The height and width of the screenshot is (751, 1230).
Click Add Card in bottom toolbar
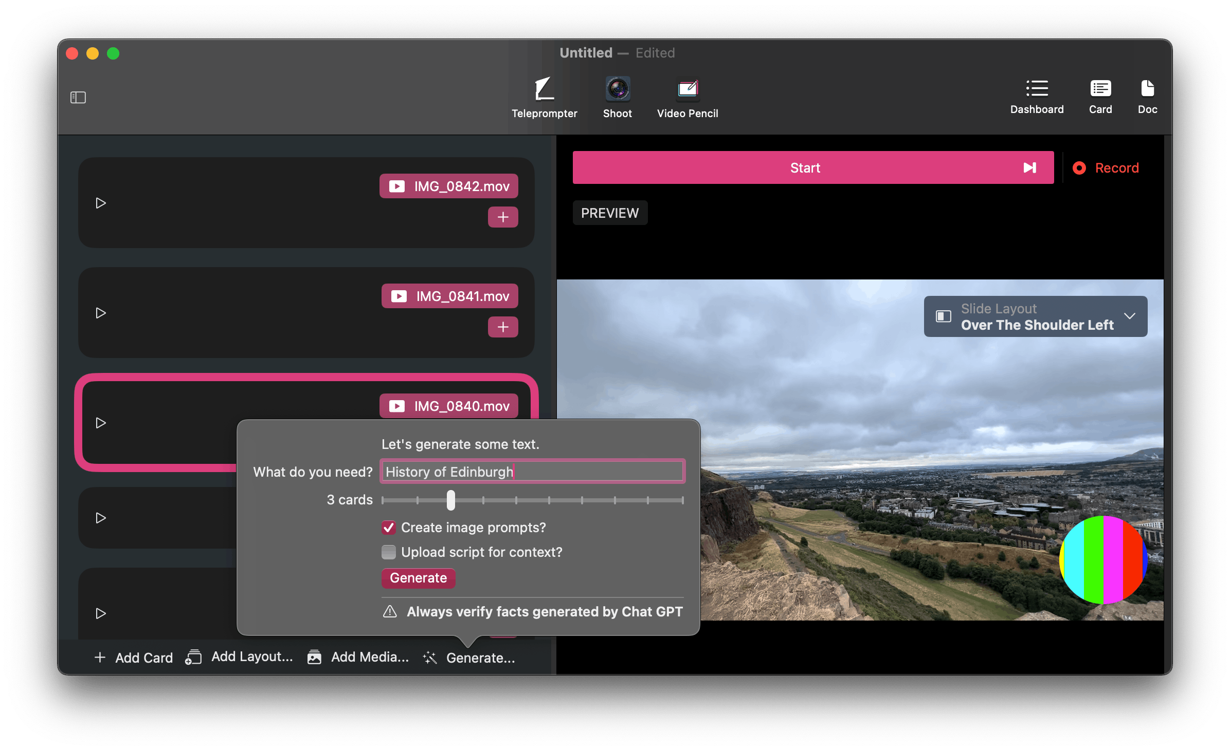(134, 658)
